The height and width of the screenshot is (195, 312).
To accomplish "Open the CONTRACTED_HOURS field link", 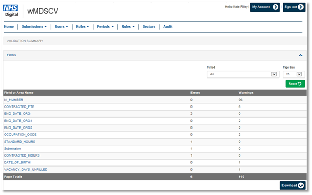I will click(22, 155).
